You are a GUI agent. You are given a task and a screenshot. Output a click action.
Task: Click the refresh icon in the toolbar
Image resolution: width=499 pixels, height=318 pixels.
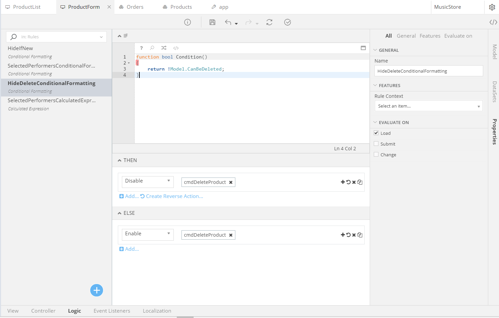coord(269,22)
